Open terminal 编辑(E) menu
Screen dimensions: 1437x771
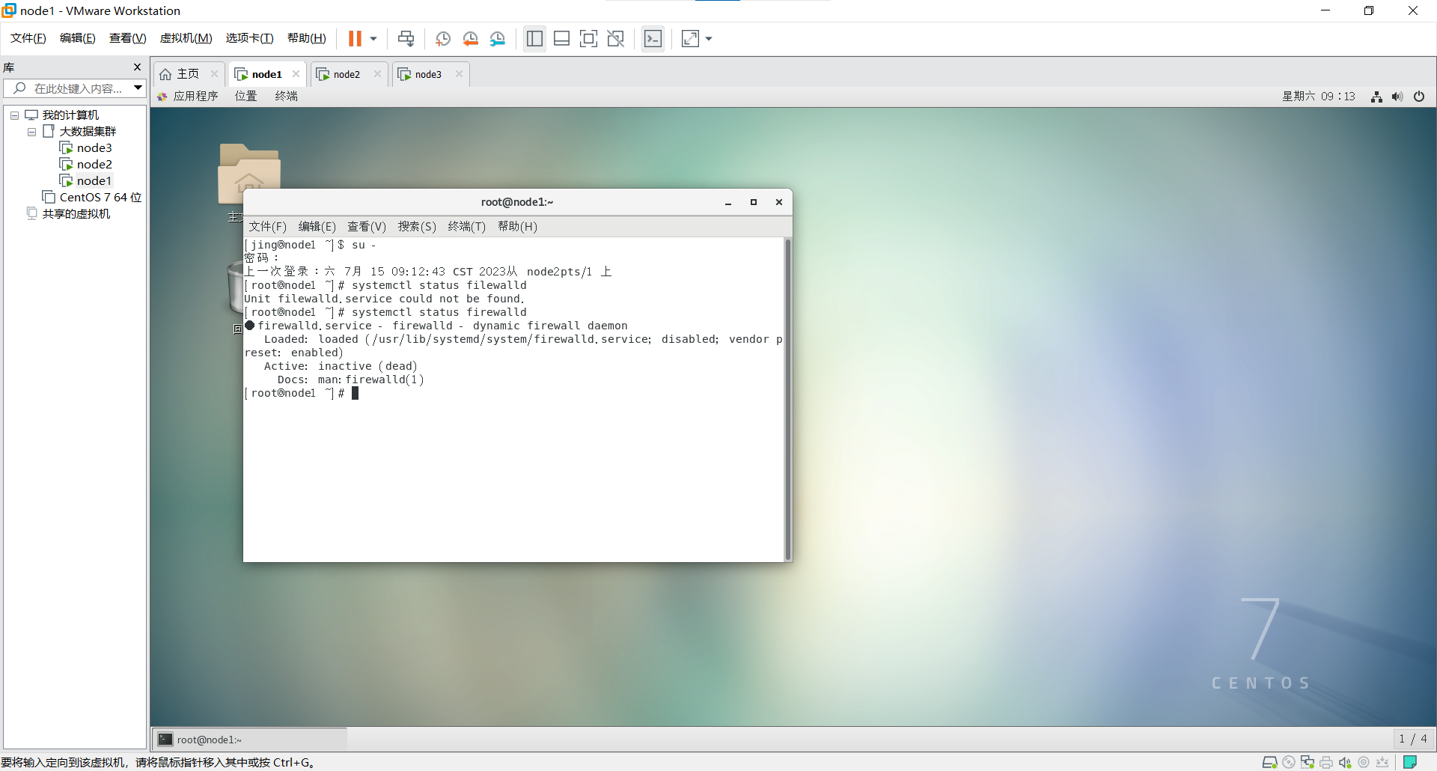(317, 226)
